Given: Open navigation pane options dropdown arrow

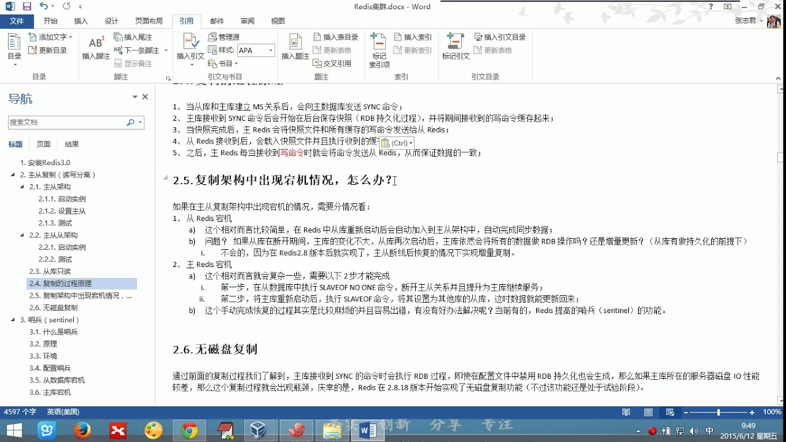Looking at the screenshot, I should coord(135,97).
